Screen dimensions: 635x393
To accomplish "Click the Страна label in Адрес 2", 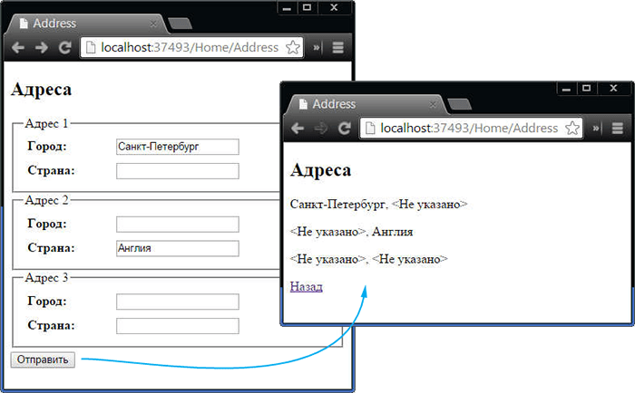I will point(51,248).
